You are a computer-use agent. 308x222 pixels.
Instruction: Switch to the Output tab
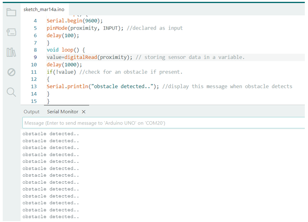(x=31, y=112)
